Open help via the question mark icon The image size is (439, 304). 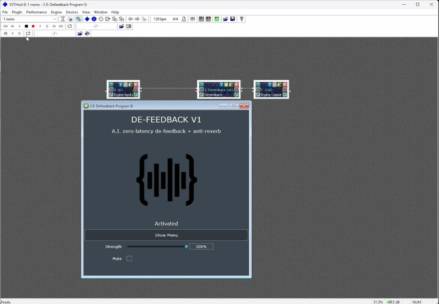(241, 19)
